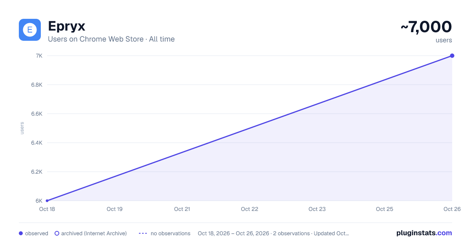Click the vertical 'users' axis title

(x=22, y=128)
